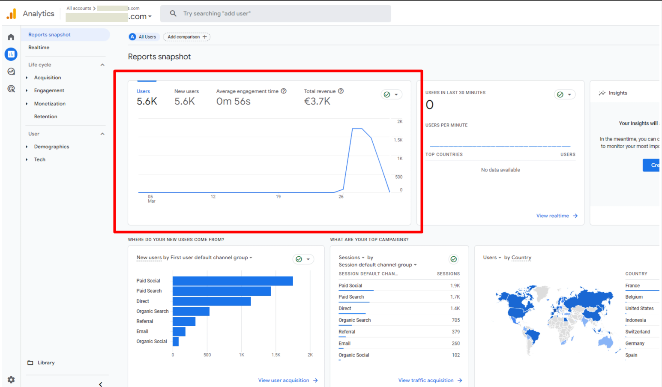Click the help icon beside Total revenue

pos(341,91)
